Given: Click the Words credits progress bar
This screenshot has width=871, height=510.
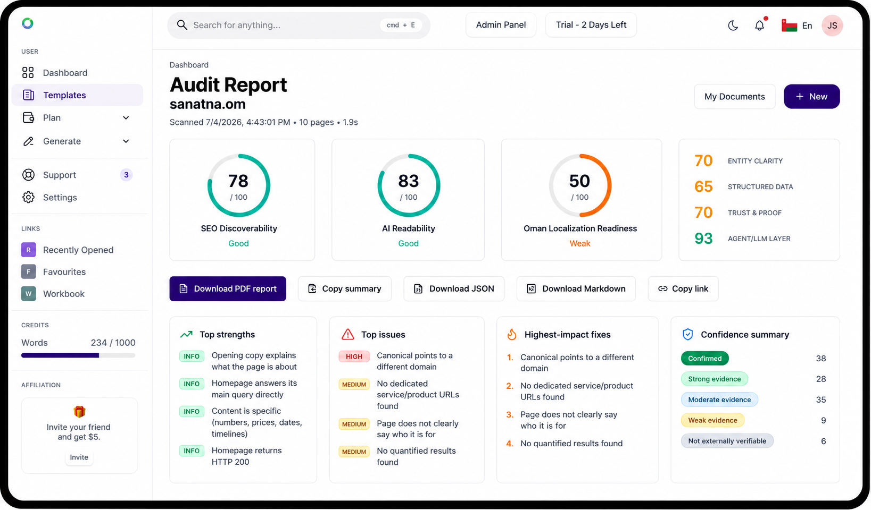Looking at the screenshot, I should [78, 355].
